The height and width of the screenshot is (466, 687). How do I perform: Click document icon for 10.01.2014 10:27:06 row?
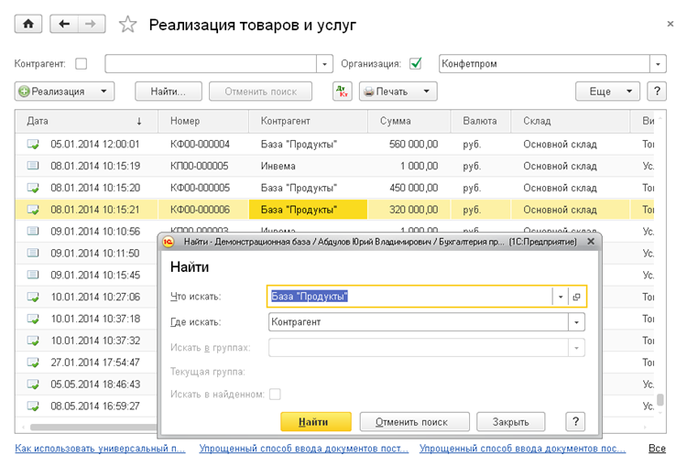tap(33, 297)
